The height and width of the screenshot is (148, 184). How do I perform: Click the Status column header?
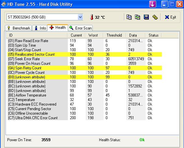point(153,35)
